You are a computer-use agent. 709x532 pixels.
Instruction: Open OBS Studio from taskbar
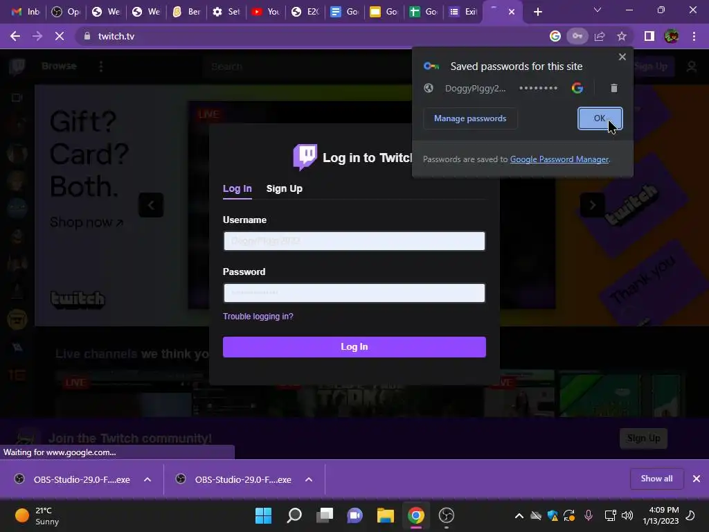(x=447, y=515)
